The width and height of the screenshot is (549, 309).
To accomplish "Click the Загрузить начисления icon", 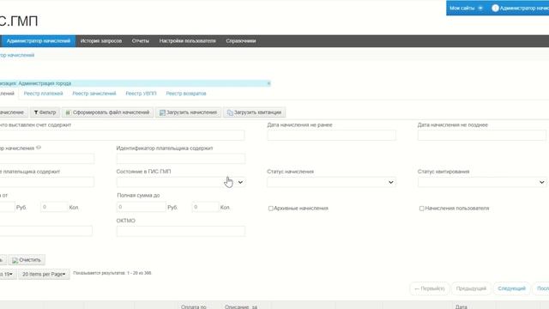I will click(162, 112).
